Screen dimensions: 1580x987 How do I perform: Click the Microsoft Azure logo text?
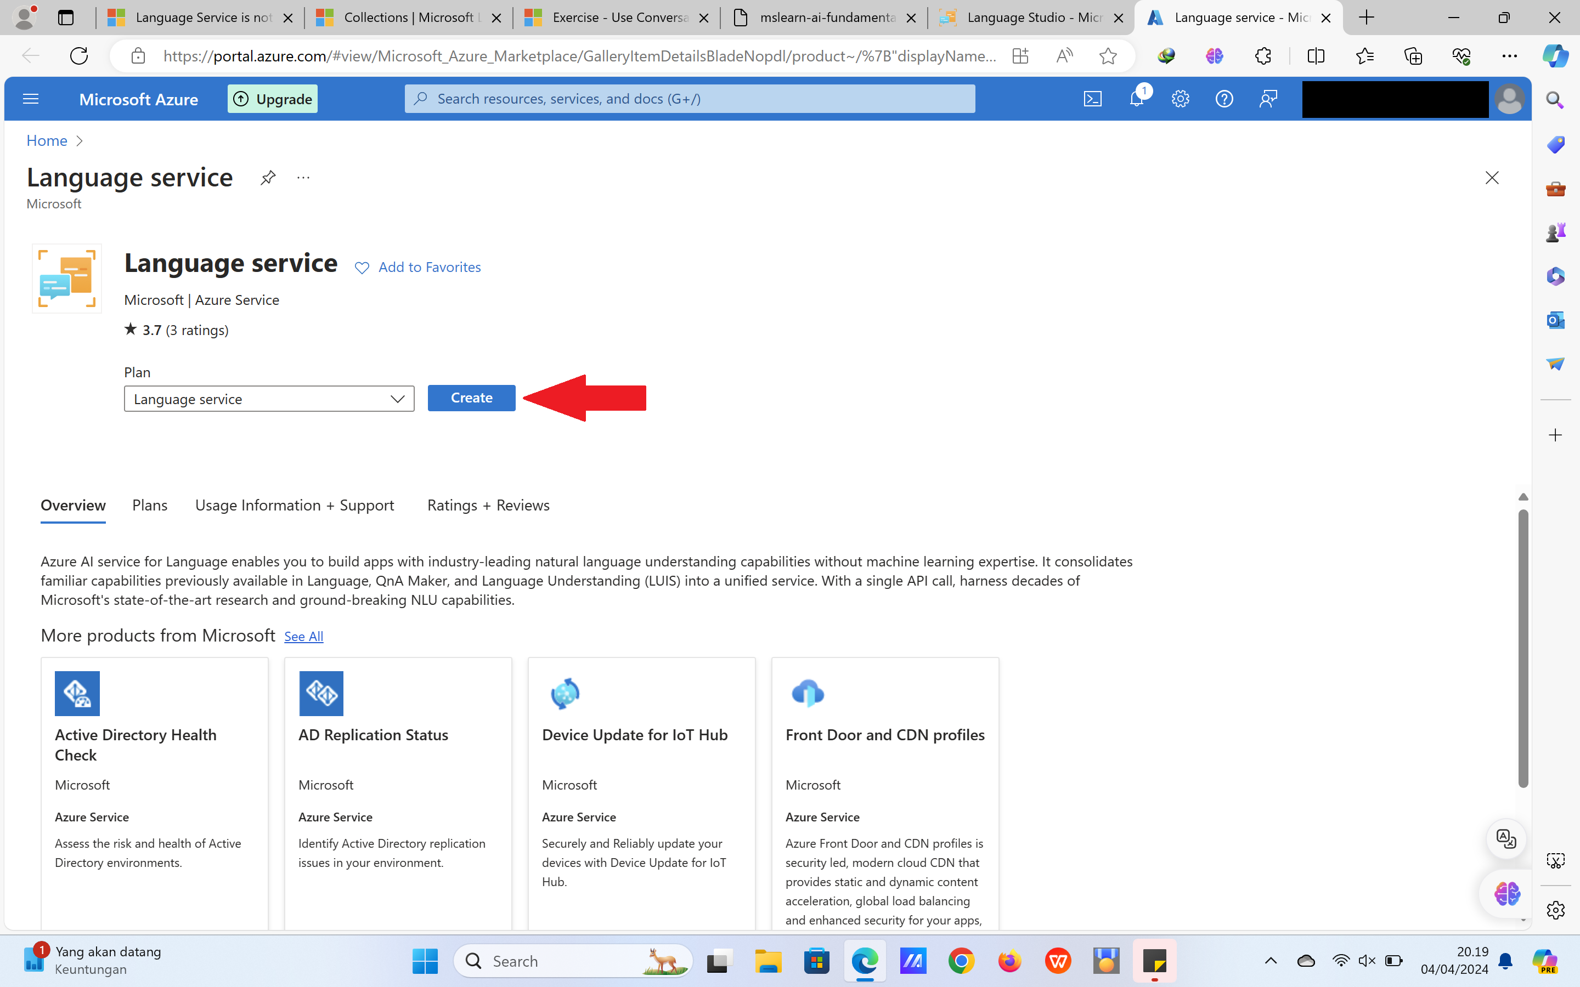point(138,99)
